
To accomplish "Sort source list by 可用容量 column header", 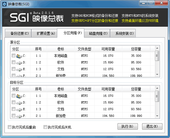I will pos(108,49).
